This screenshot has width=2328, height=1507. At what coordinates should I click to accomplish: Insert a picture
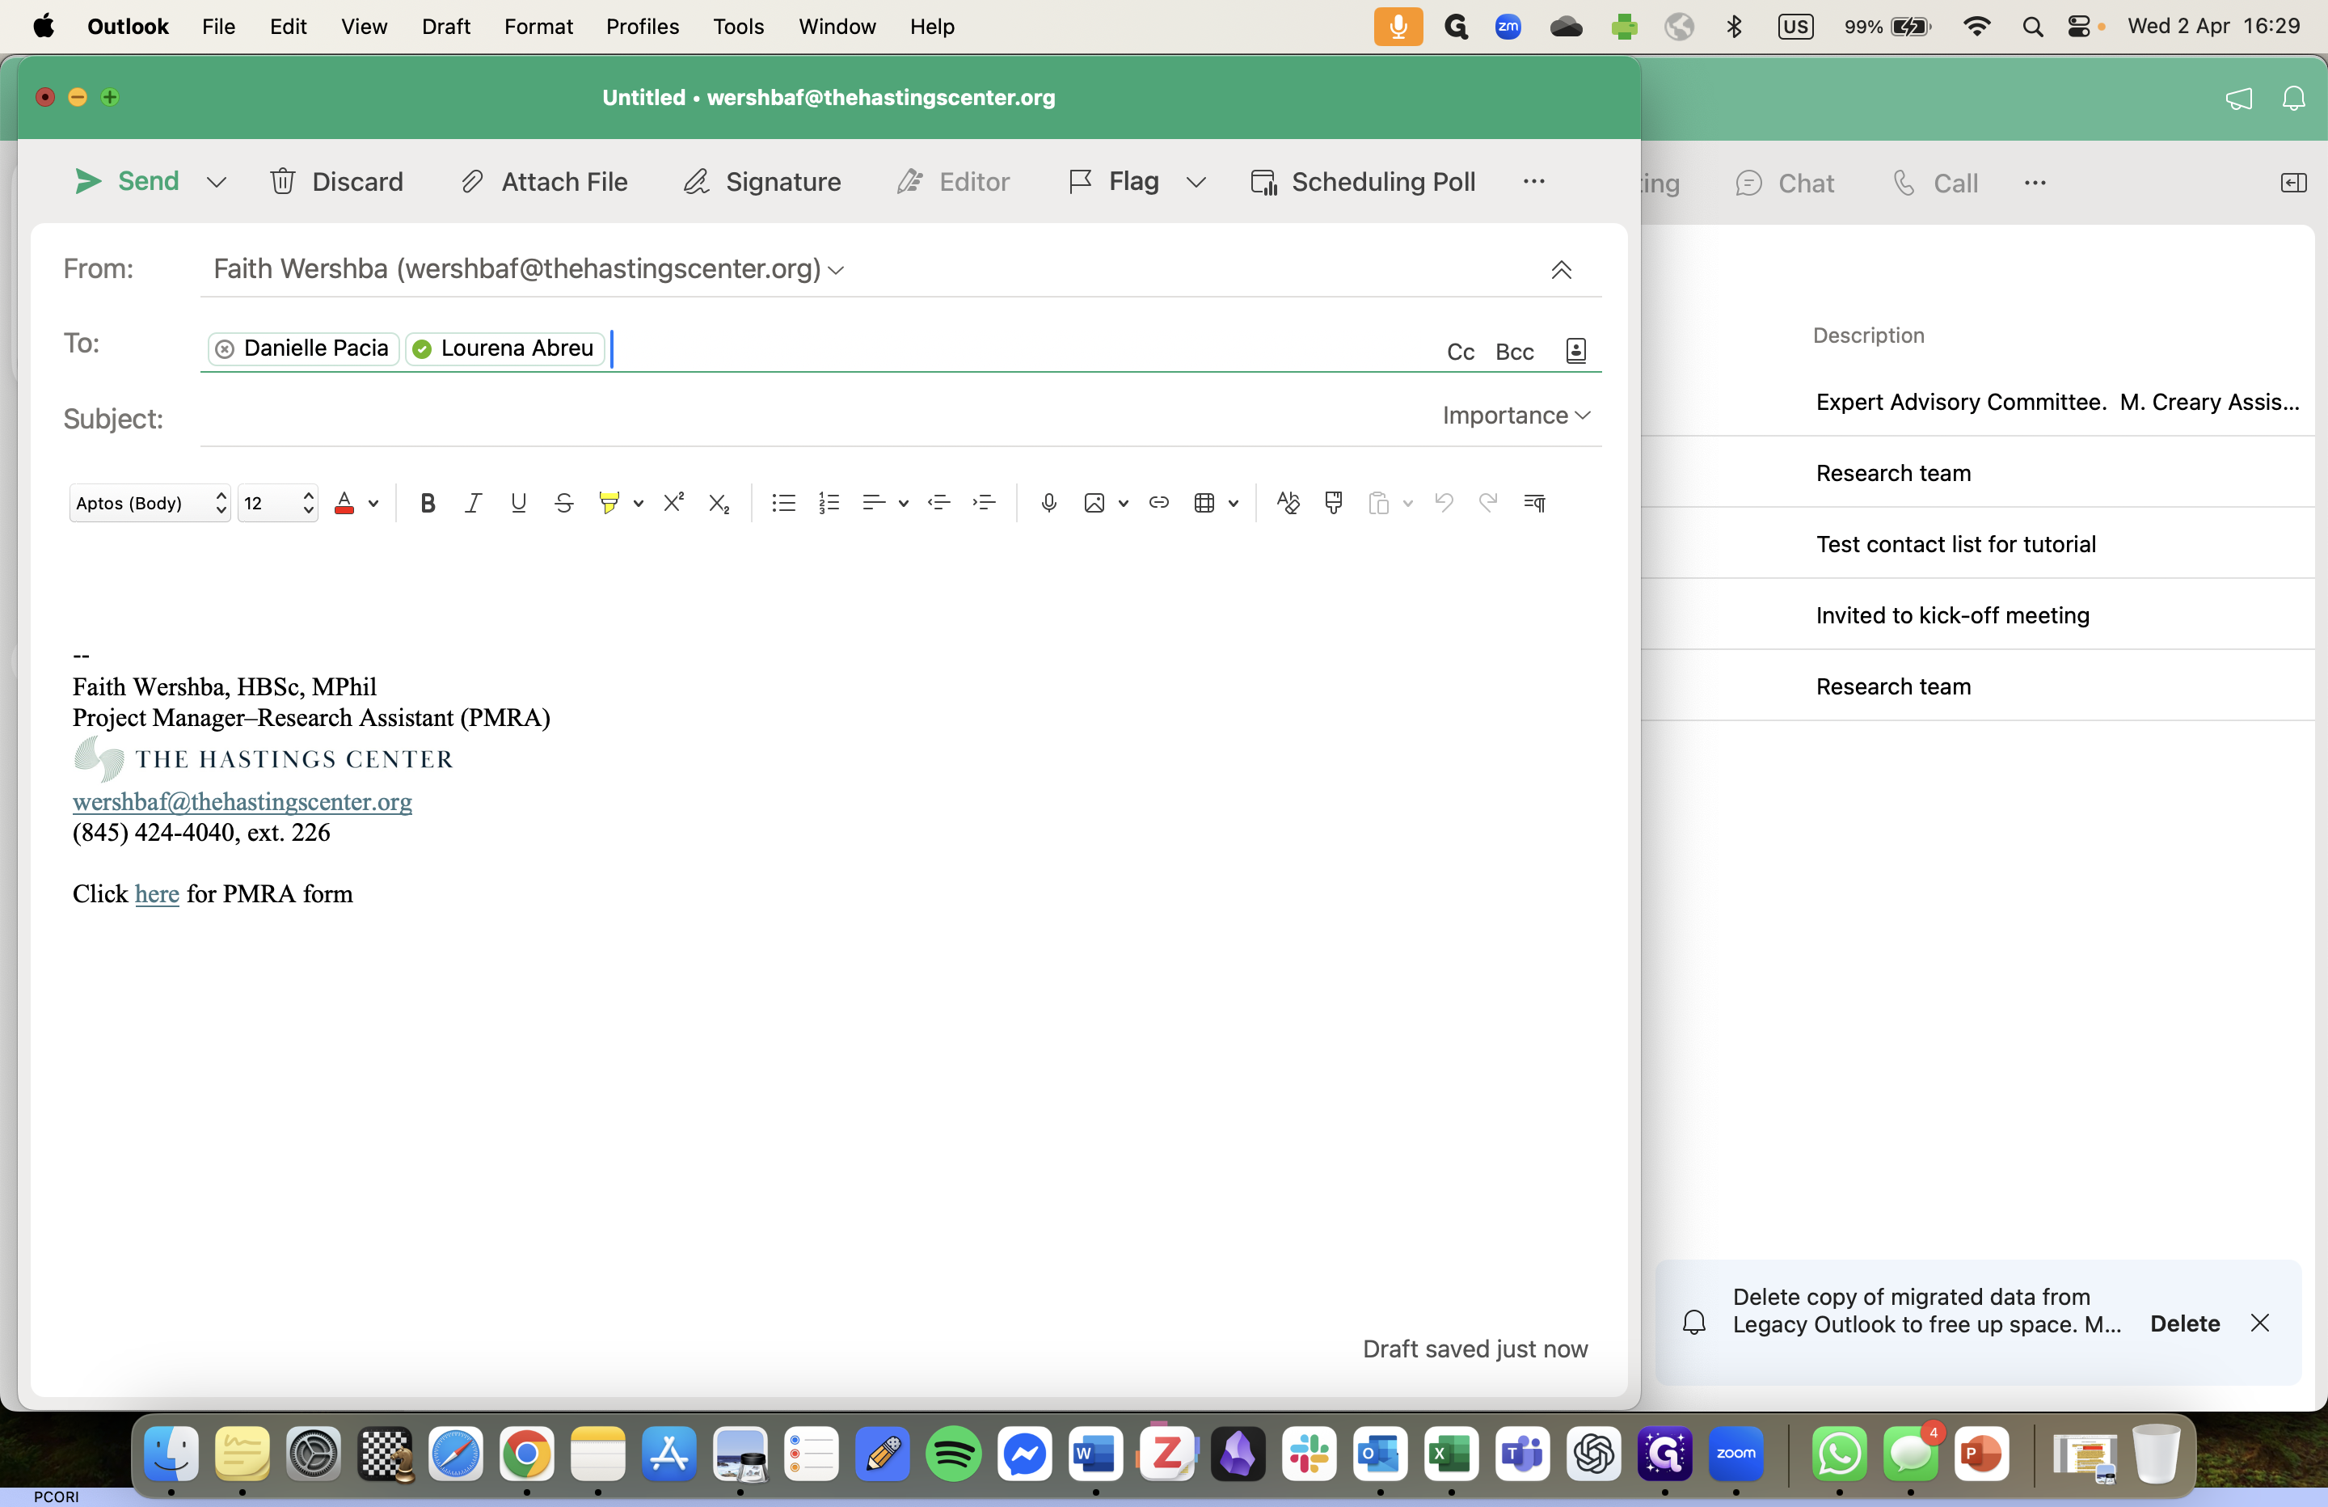tap(1094, 503)
